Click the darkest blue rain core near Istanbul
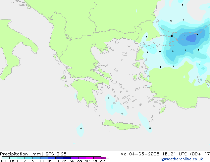This screenshot has height=162, width=210. (191, 38)
